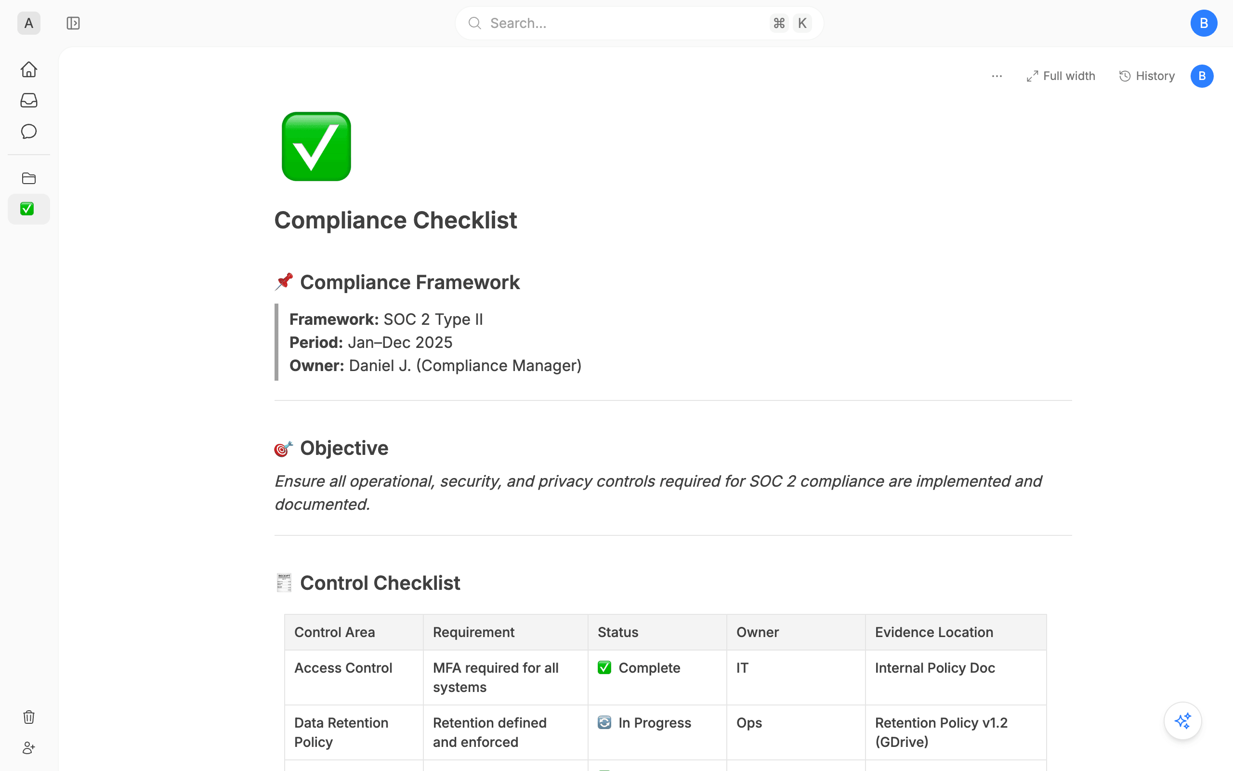The image size is (1233, 771).
Task: Toggle Full width page layout
Action: (1061, 76)
